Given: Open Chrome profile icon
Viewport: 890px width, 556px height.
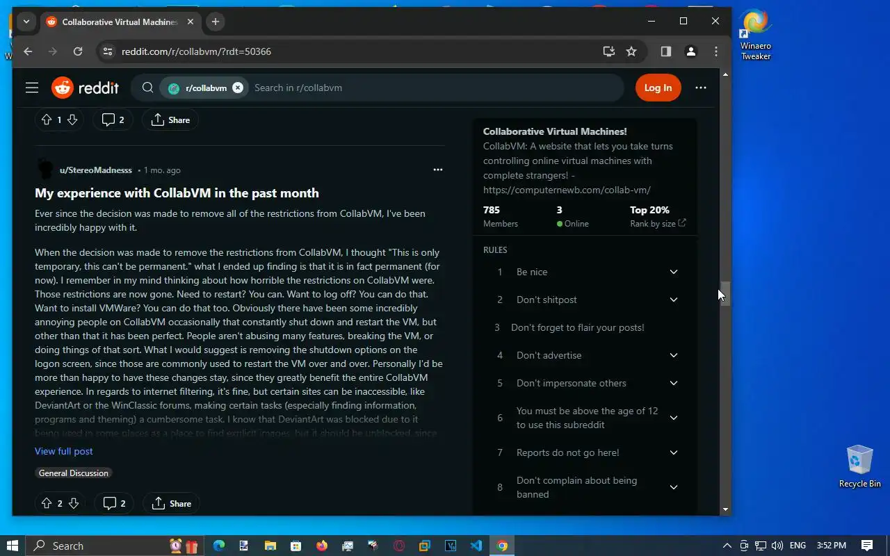Looking at the screenshot, I should (690, 51).
